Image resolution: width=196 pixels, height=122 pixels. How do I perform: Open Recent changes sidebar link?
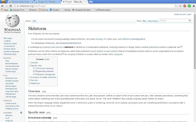coord(12,69)
